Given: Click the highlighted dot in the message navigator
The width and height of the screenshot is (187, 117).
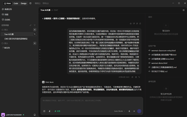Looking at the screenshot, I should [x=40, y=50].
